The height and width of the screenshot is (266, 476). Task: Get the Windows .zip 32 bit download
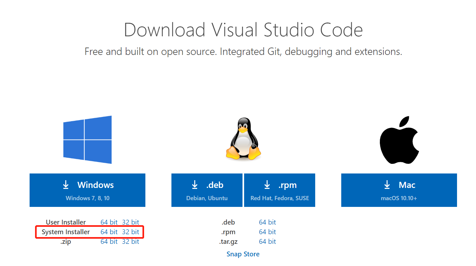point(131,242)
